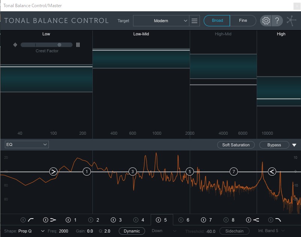This screenshot has height=237, width=301.
Task: Toggle power for low shelf band
Action: (x=45, y=220)
